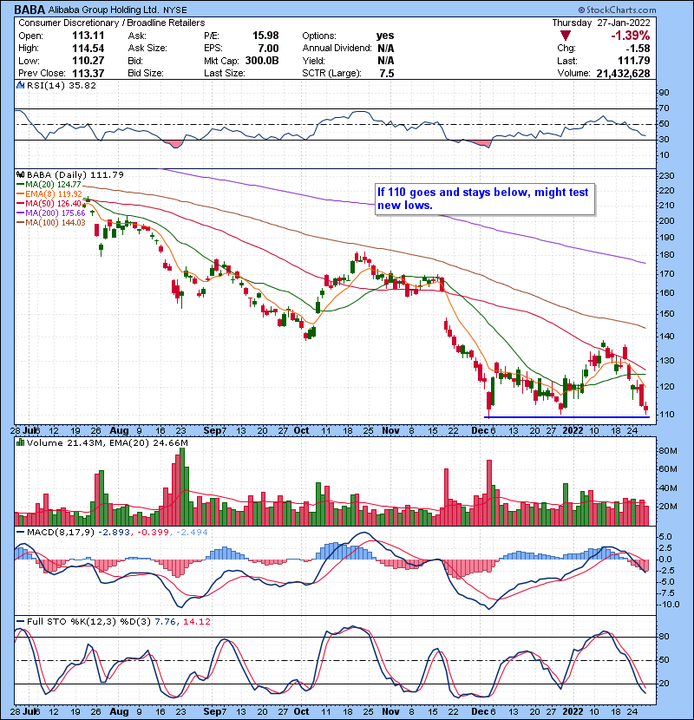Select the Mkt Cap value 300.0B
The height and width of the screenshot is (720, 694).
pyautogui.click(x=262, y=61)
